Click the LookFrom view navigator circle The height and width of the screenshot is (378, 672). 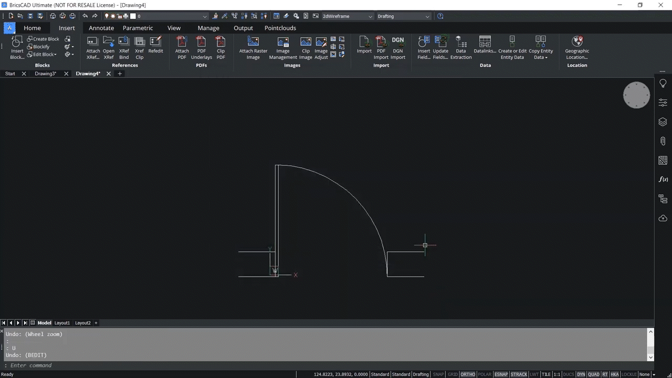(636, 95)
